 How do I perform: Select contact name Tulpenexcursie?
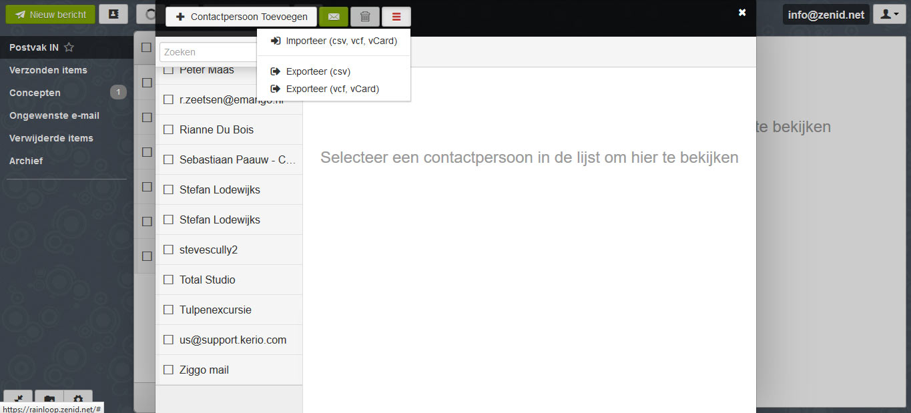(x=216, y=310)
